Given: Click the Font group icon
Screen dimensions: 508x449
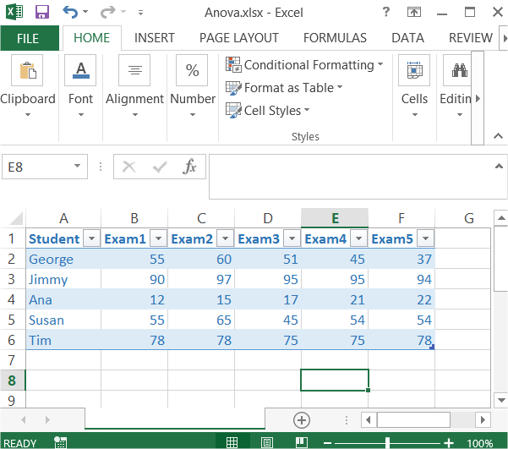Looking at the screenshot, I should (80, 70).
